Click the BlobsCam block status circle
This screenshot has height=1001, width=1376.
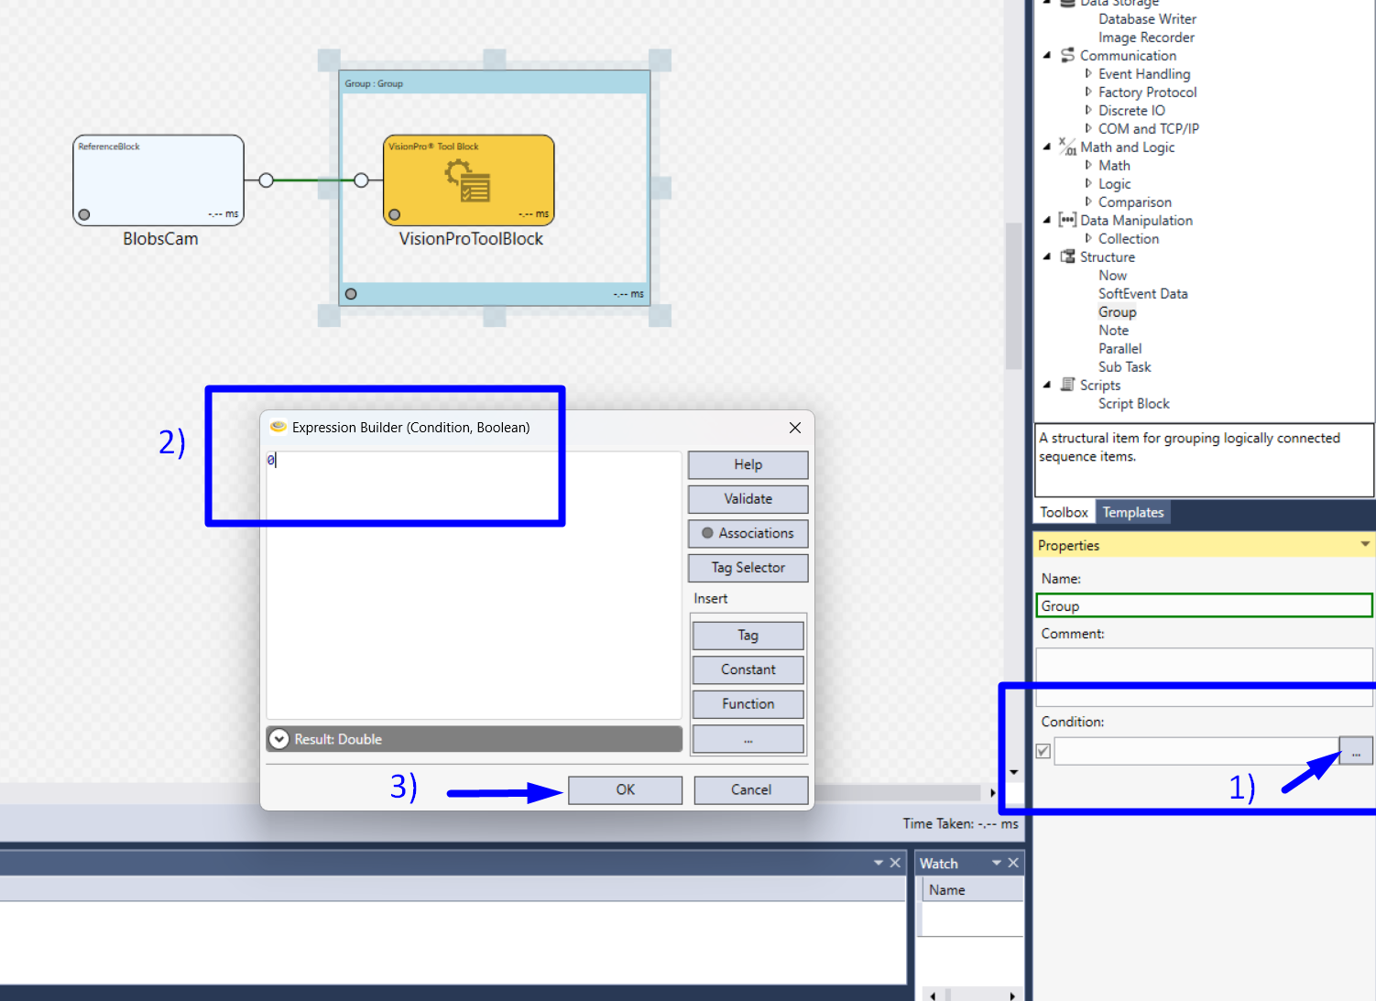[x=84, y=214]
